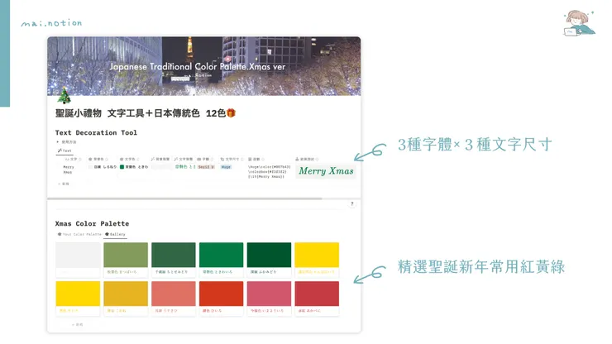Click the Christmas tree page icon
This screenshot has height=344, width=612.
tap(64, 96)
